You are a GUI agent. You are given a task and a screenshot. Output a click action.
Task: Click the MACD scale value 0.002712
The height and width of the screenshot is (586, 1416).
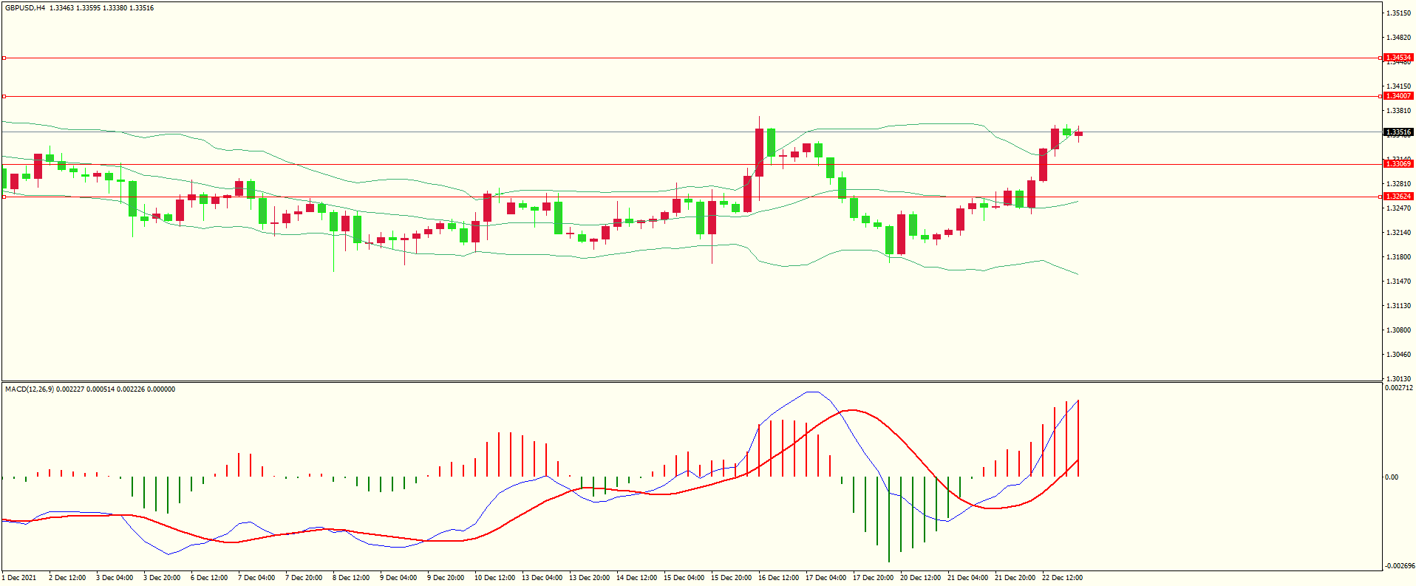tap(1398, 388)
